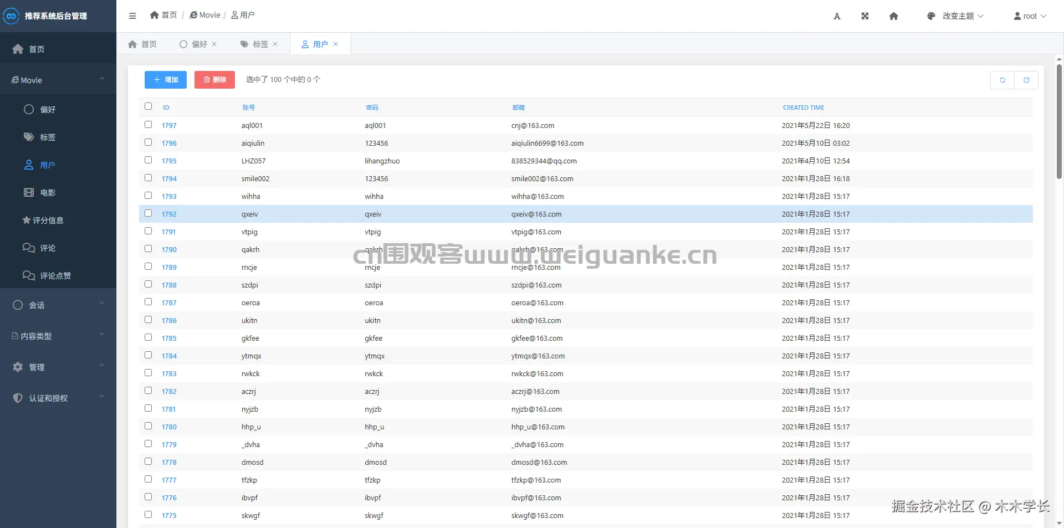Click the person icon beside sidebar 用户
Viewport: 1064px width, 528px height.
(29, 165)
